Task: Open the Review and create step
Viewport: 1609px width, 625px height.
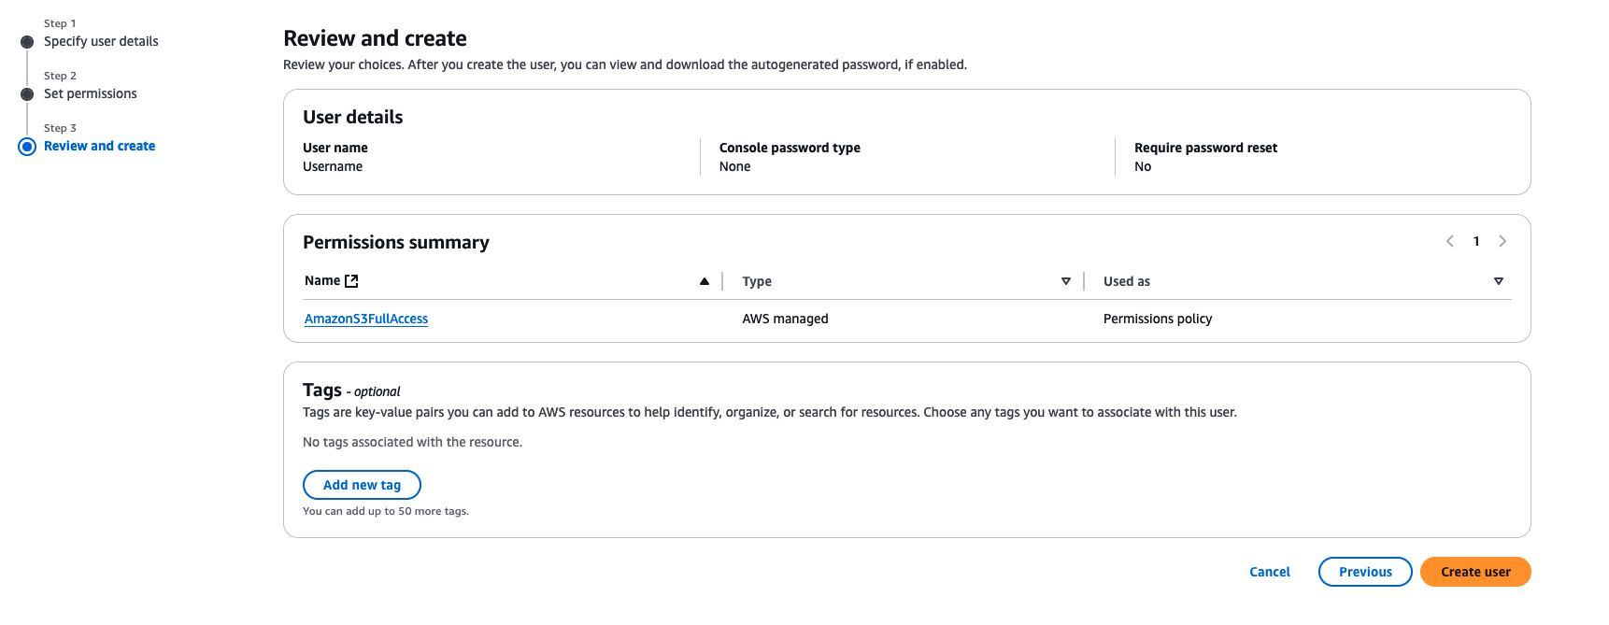Action: pyautogui.click(x=100, y=146)
